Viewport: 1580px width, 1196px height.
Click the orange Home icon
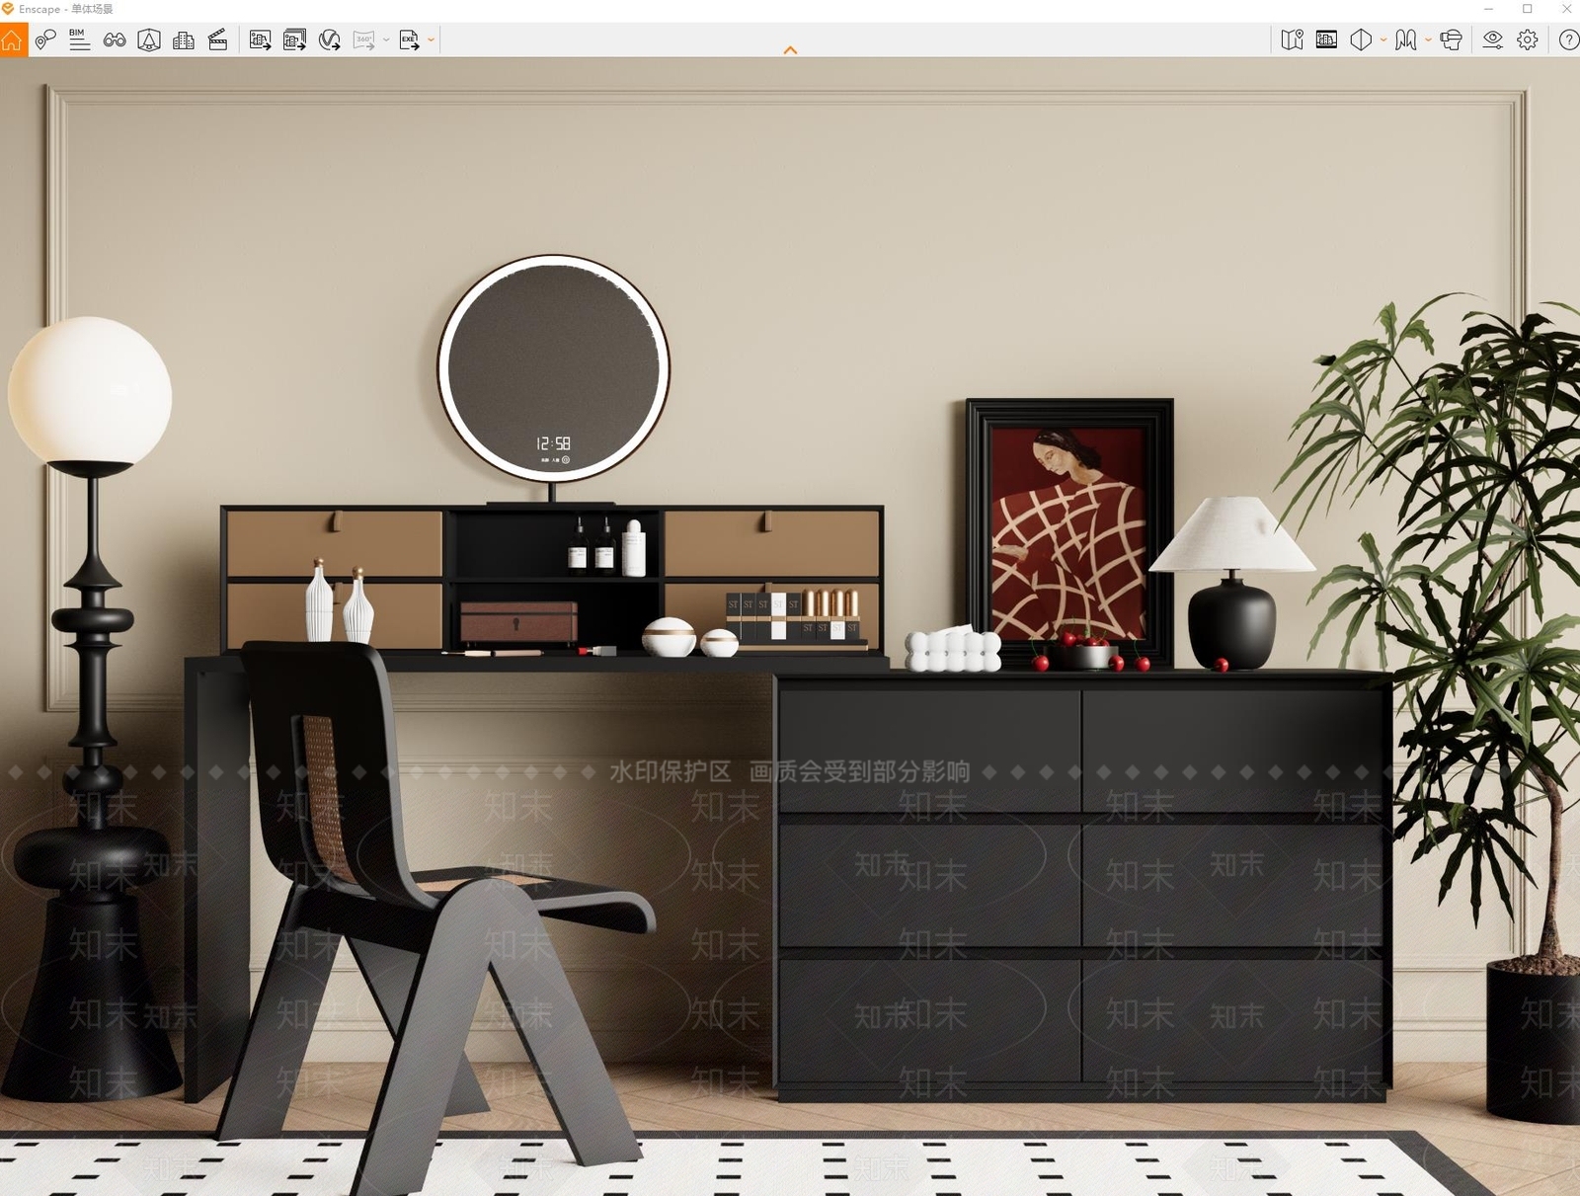[13, 40]
